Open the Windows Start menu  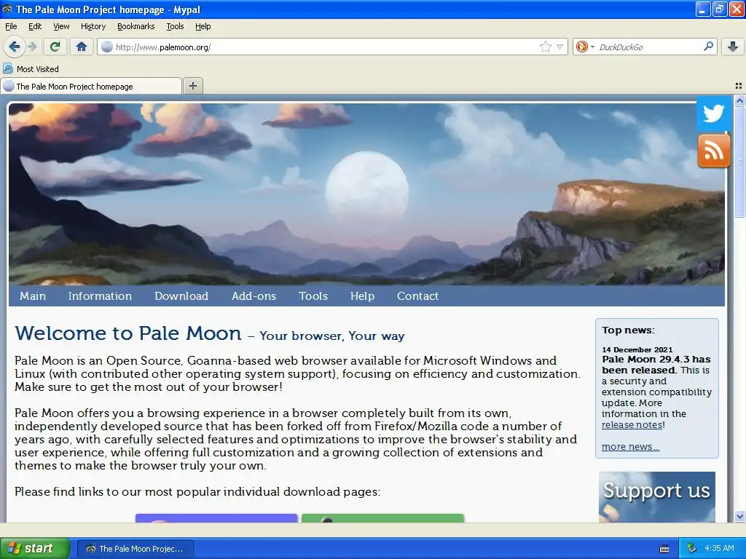click(x=34, y=548)
